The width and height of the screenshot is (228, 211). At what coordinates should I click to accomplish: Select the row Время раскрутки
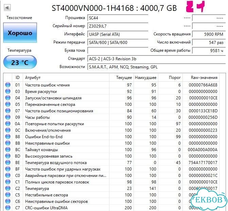(111, 91)
